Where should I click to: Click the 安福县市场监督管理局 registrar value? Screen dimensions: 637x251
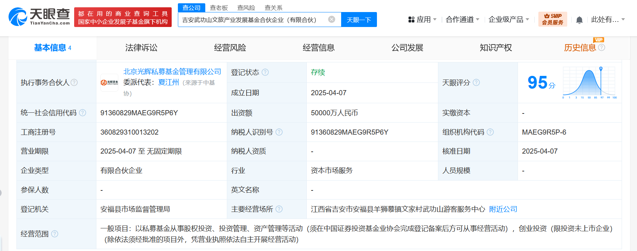[x=136, y=209]
